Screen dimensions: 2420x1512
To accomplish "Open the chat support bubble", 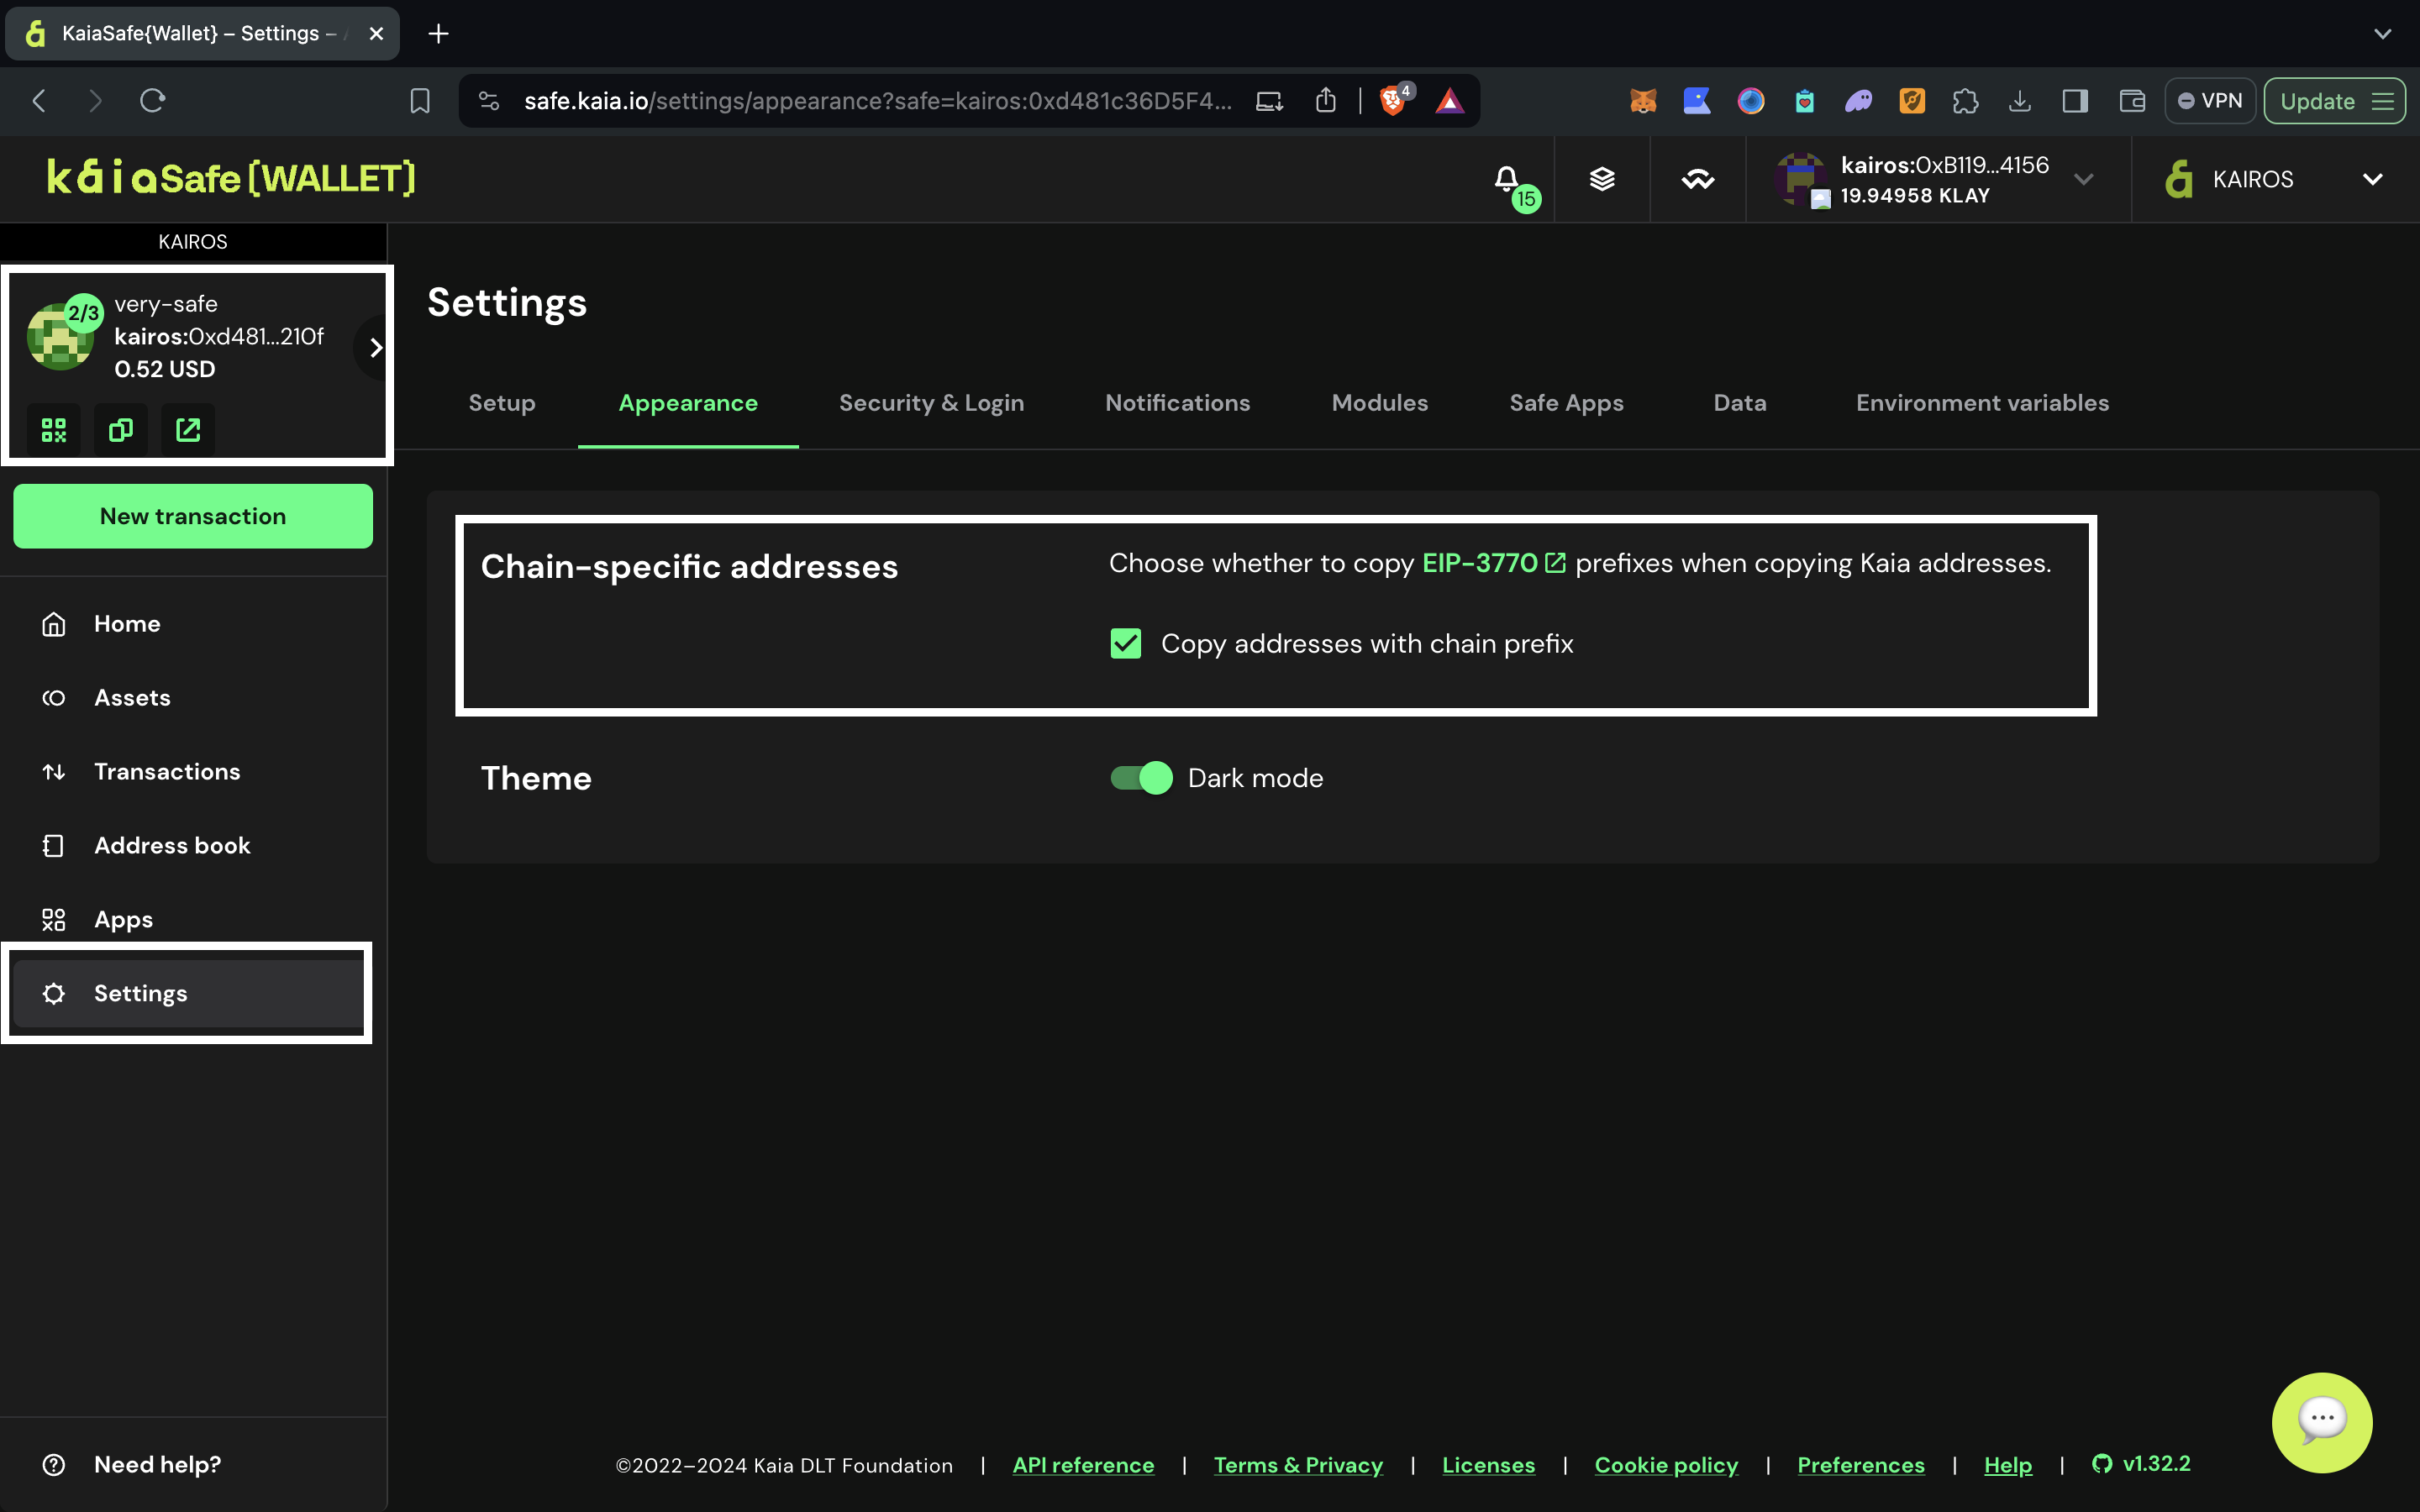I will [2321, 1421].
